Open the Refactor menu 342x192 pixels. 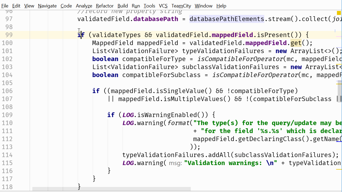104,6
